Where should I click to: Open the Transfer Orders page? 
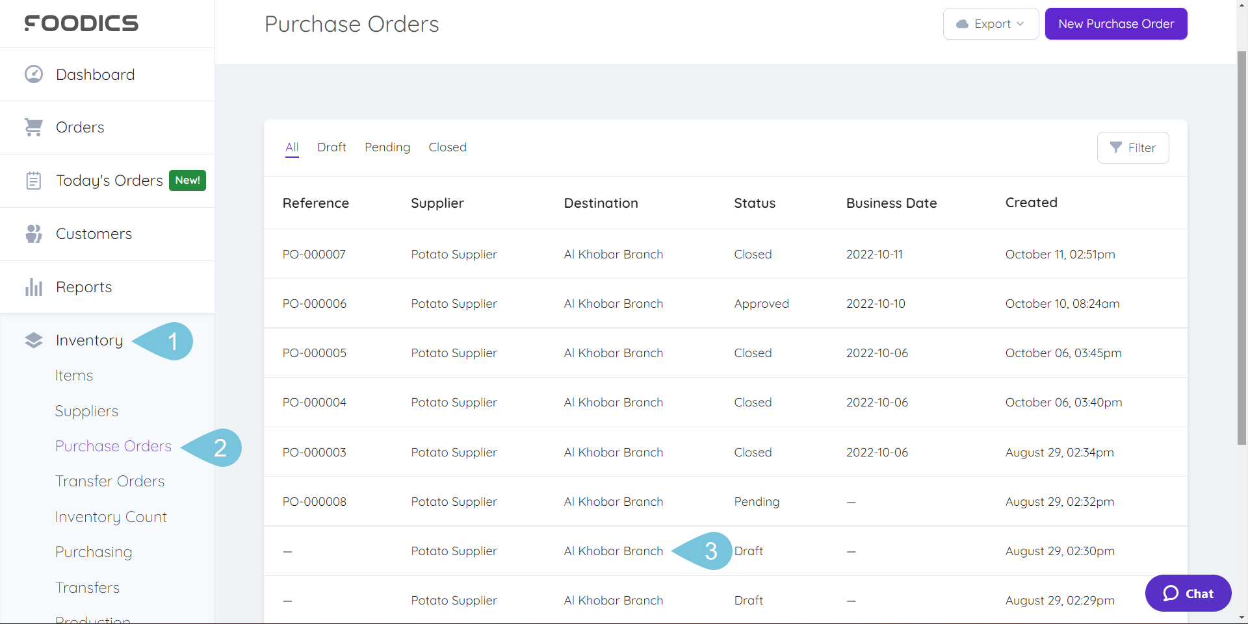109,480
